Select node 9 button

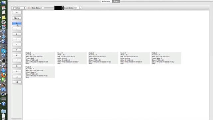pos(17,71)
